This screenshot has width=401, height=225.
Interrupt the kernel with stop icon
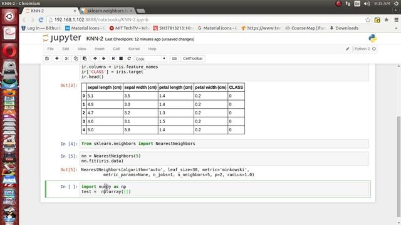point(121,58)
